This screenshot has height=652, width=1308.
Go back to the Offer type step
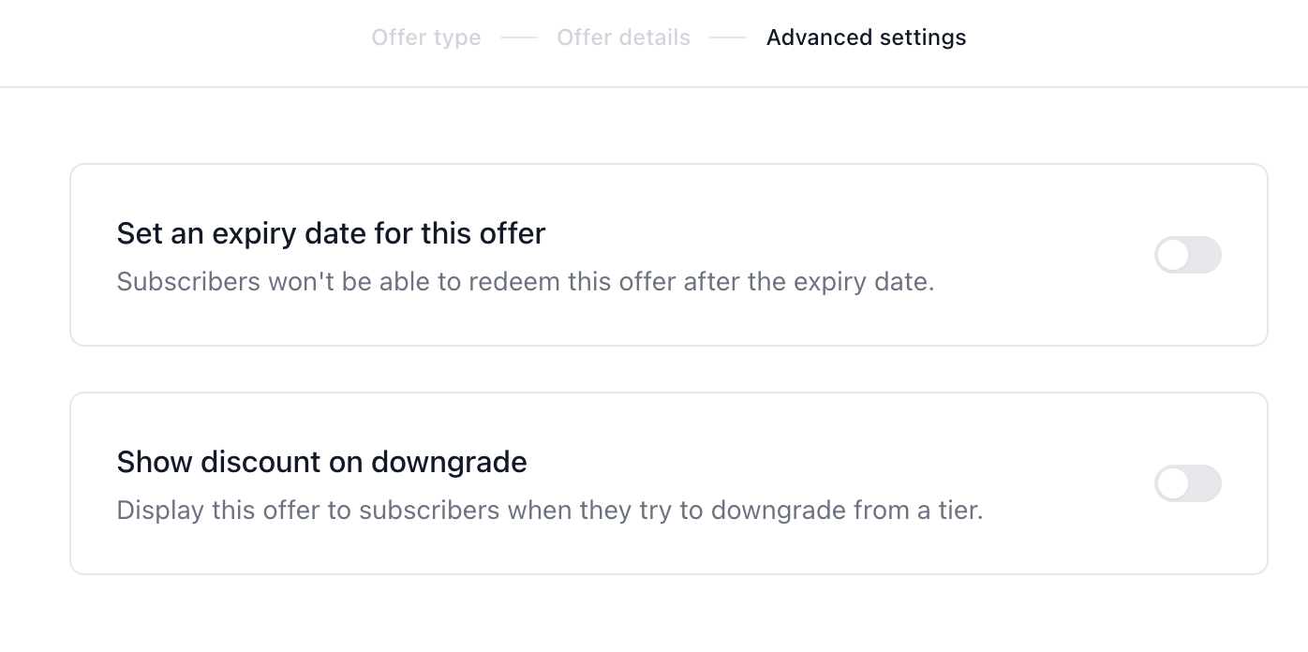coord(426,37)
